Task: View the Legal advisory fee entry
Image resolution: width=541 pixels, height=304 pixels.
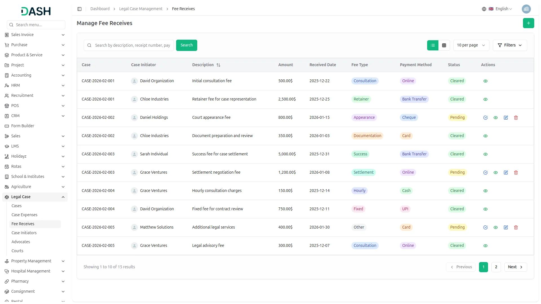Action: [485, 245]
